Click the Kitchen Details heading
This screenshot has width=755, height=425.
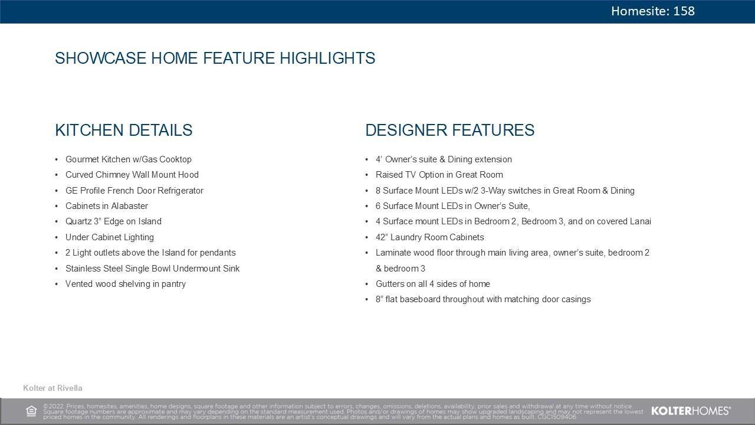(123, 130)
